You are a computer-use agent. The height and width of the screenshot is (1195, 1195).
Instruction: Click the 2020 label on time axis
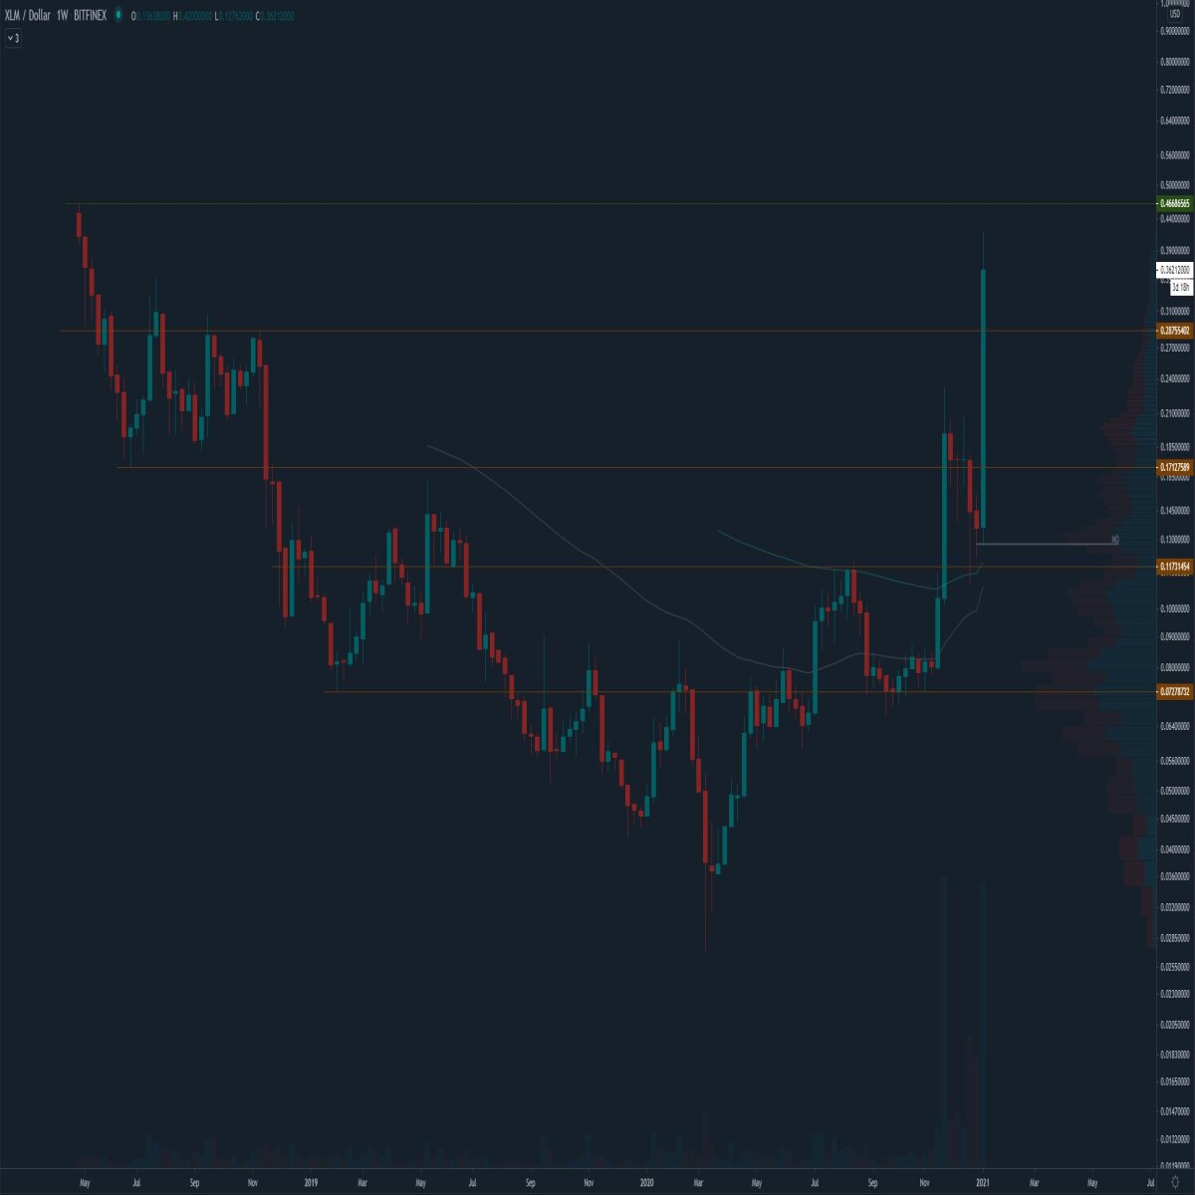point(646,1183)
